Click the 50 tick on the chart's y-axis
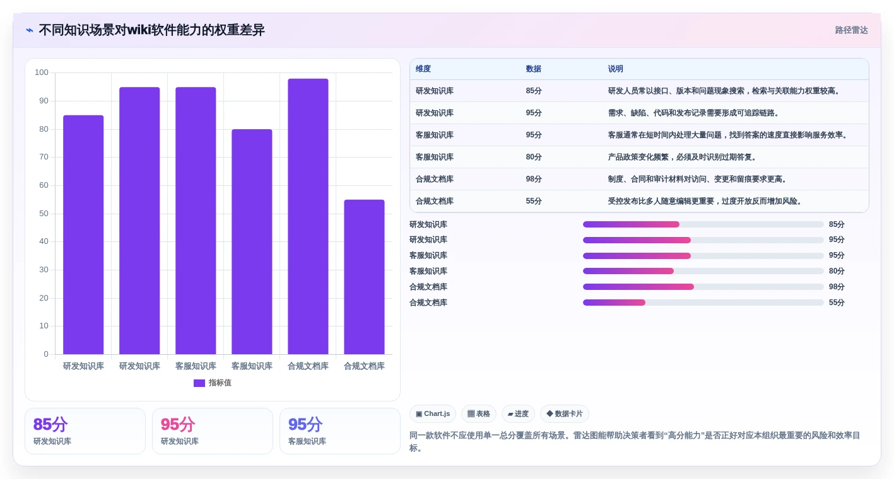This screenshot has height=479, width=894. point(44,214)
